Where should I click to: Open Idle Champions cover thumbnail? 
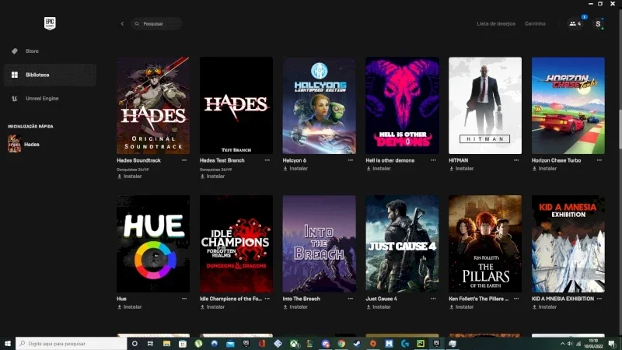236,243
